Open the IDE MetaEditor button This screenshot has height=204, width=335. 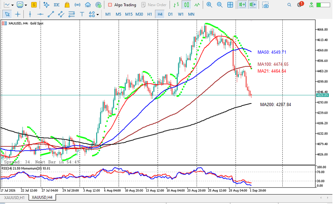pyautogui.click(x=57, y=5)
